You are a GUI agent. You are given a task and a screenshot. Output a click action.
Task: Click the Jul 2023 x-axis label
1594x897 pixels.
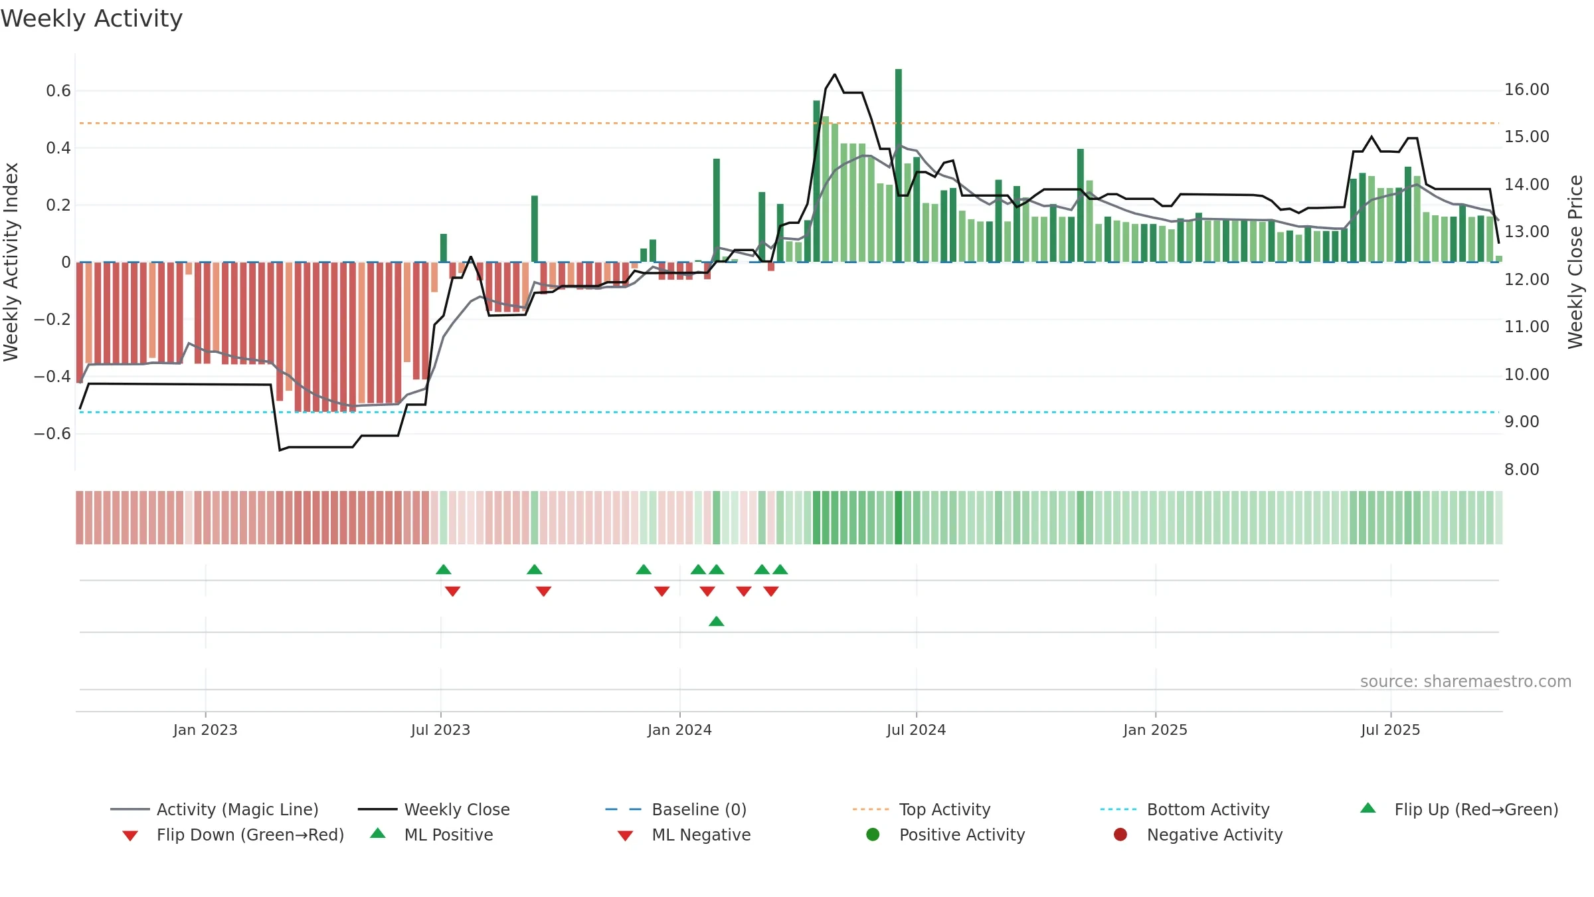(x=440, y=730)
